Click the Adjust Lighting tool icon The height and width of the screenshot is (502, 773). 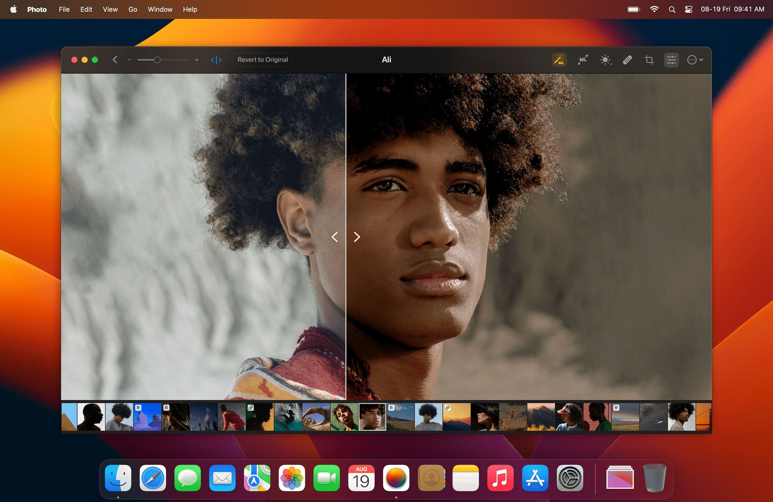[605, 60]
